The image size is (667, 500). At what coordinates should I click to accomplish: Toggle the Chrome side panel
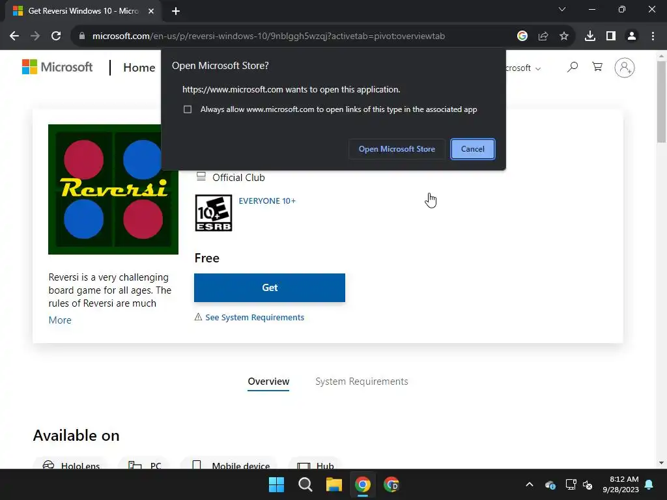coord(611,36)
